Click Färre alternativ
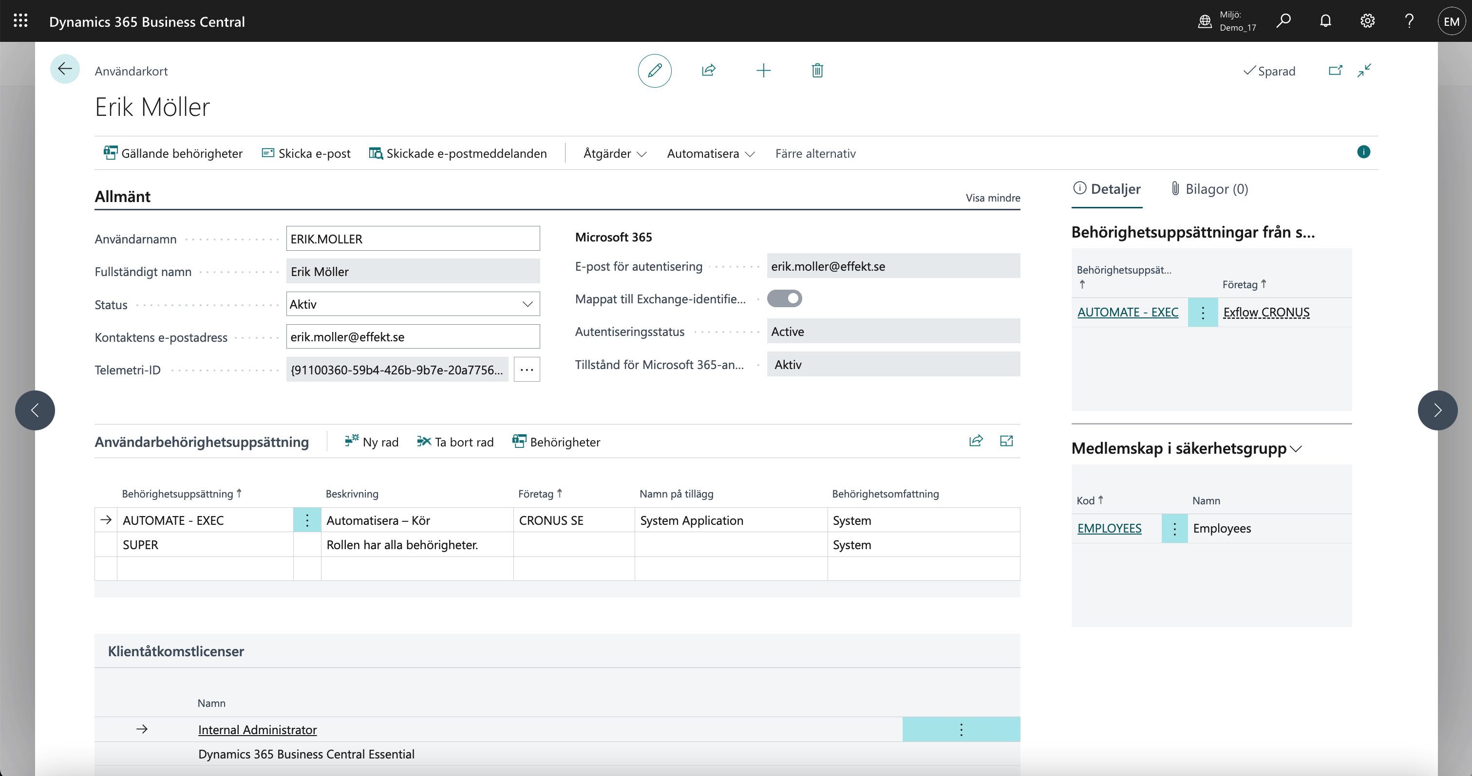This screenshot has height=776, width=1472. [x=815, y=154]
